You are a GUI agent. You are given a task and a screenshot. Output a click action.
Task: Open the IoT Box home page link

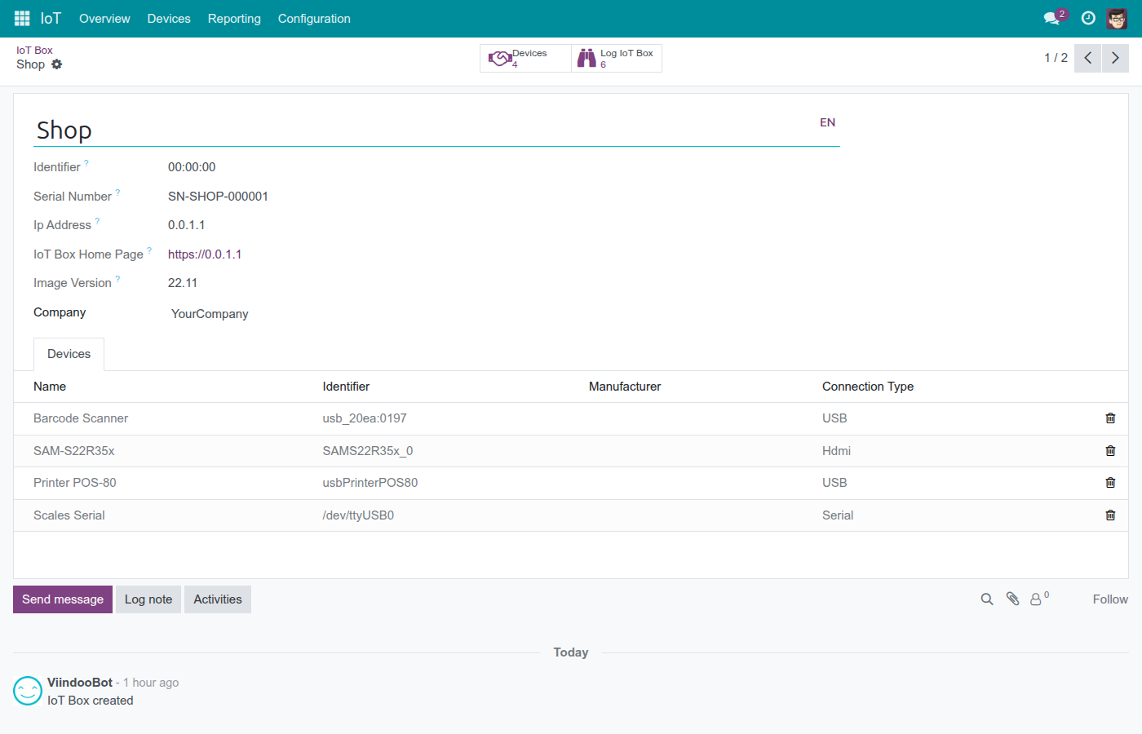[x=205, y=254]
